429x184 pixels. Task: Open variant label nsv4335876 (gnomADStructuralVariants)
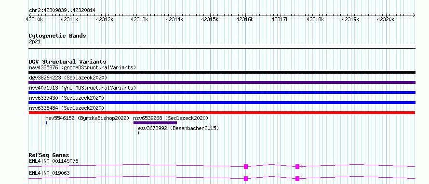click(x=82, y=67)
